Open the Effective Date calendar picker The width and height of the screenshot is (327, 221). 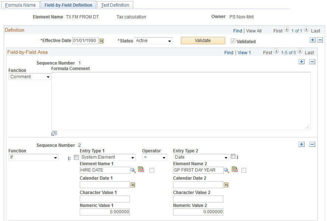pyautogui.click(x=101, y=41)
